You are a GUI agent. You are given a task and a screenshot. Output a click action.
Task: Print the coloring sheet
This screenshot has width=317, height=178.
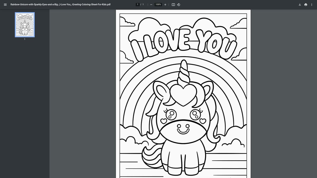[306, 4]
